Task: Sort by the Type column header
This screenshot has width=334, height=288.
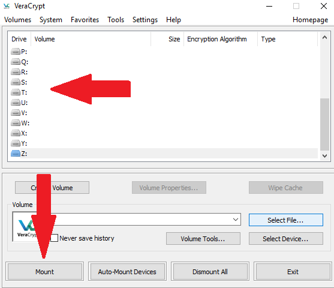Action: pyautogui.click(x=288, y=39)
